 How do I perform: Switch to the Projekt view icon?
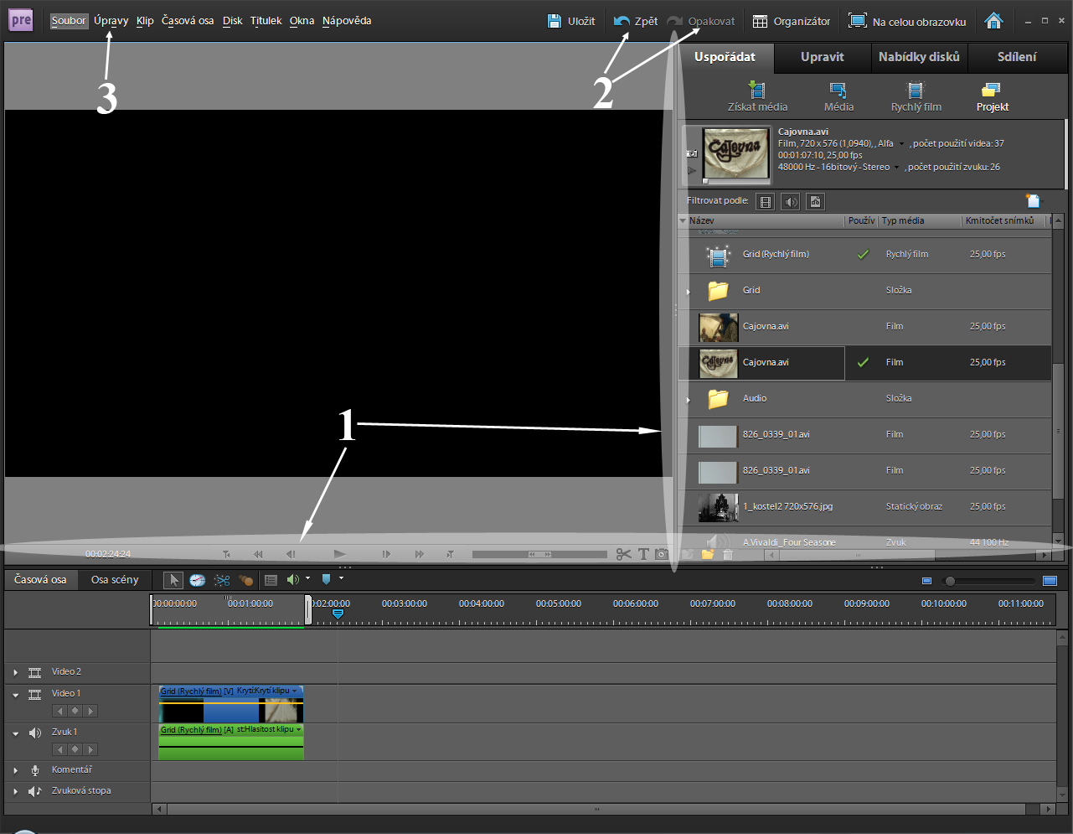[991, 90]
